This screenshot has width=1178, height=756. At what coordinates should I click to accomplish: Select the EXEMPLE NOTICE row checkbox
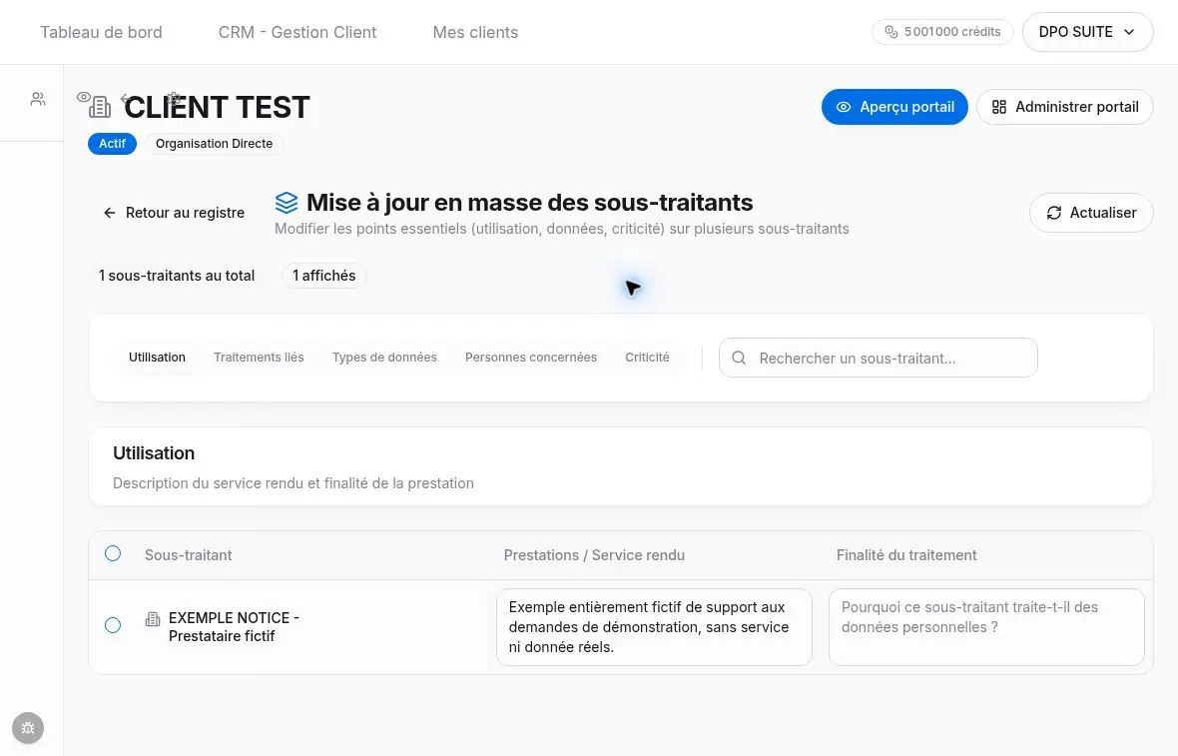[x=113, y=625]
